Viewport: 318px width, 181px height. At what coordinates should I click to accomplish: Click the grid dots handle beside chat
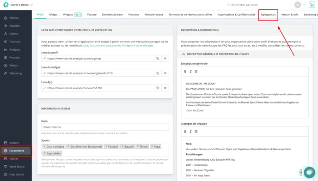pos(300,173)
